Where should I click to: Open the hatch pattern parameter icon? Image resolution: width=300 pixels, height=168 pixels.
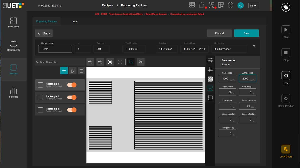[x=210, y=79]
